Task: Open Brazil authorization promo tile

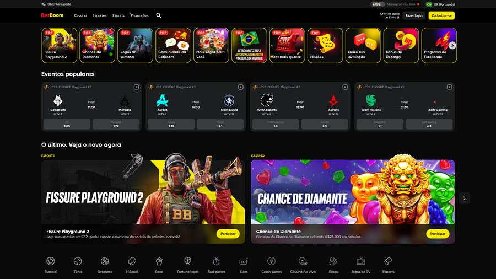Action: tap(249, 46)
